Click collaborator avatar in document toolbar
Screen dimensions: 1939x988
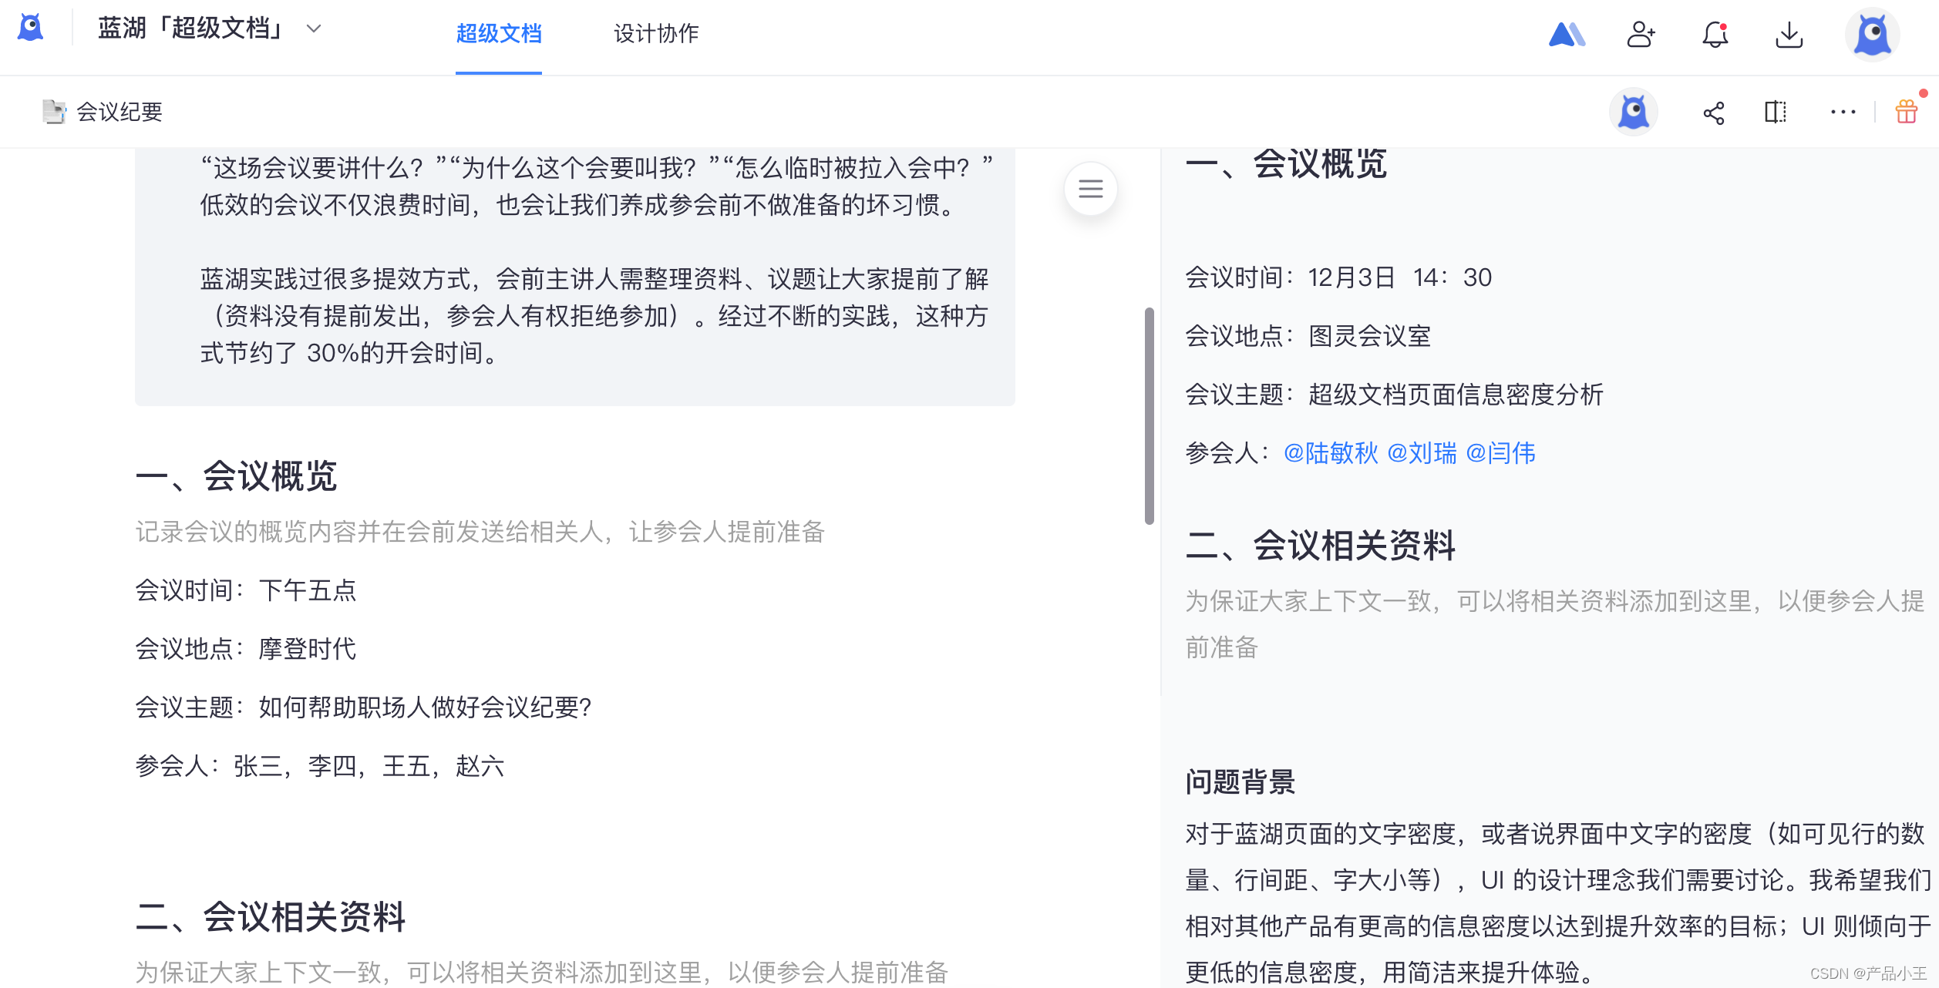[x=1633, y=113]
